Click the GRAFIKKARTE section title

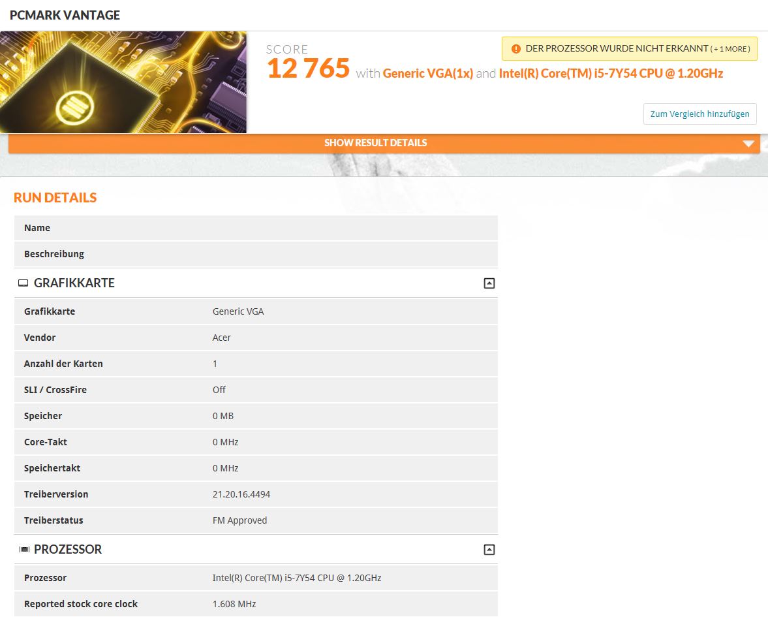tap(74, 283)
